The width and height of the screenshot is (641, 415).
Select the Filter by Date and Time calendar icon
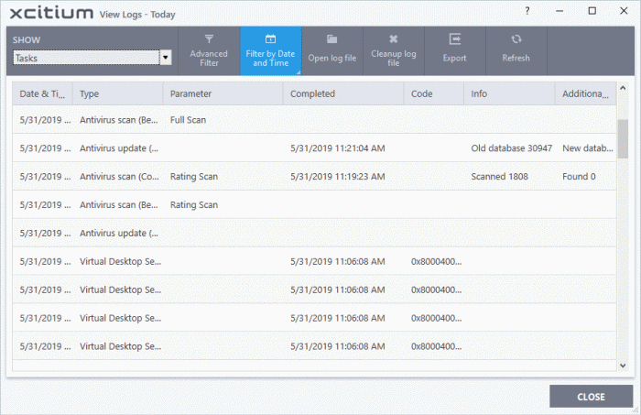[271, 39]
